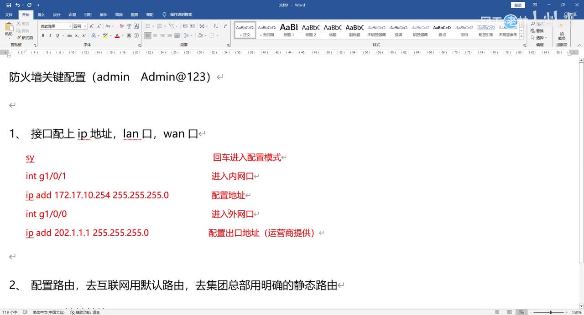Switch to the 引用 References tab
Screen dimensions: 584x315
point(88,15)
